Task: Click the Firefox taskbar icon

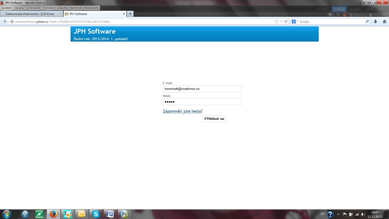Action: coord(53,214)
